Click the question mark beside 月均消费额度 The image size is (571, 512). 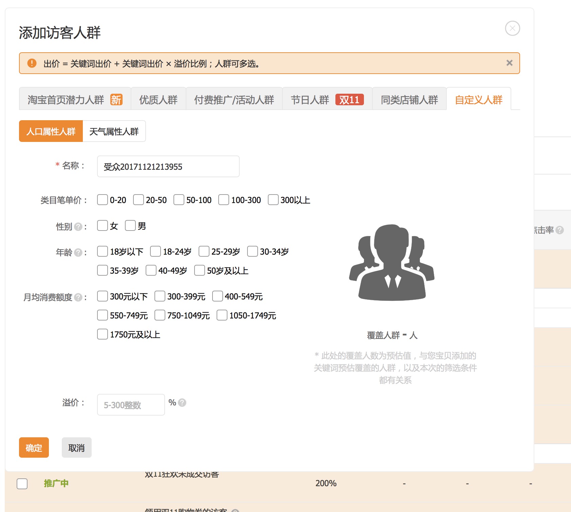click(79, 297)
